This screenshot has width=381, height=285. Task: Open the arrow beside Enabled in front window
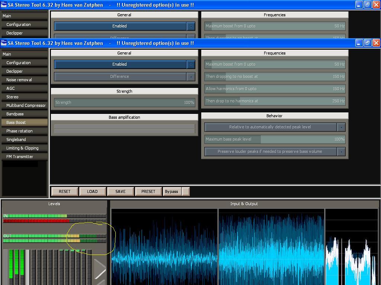point(191,64)
